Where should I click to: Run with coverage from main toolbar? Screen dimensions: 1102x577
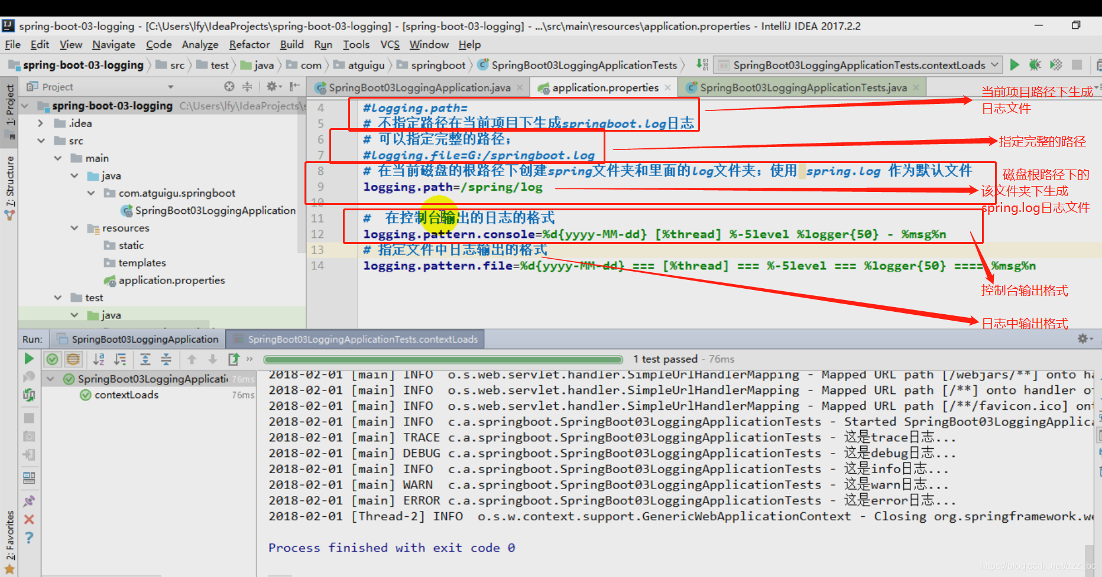[1056, 65]
